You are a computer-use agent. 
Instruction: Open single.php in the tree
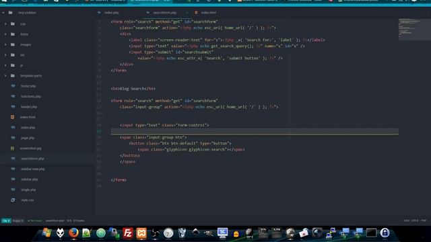point(28,190)
